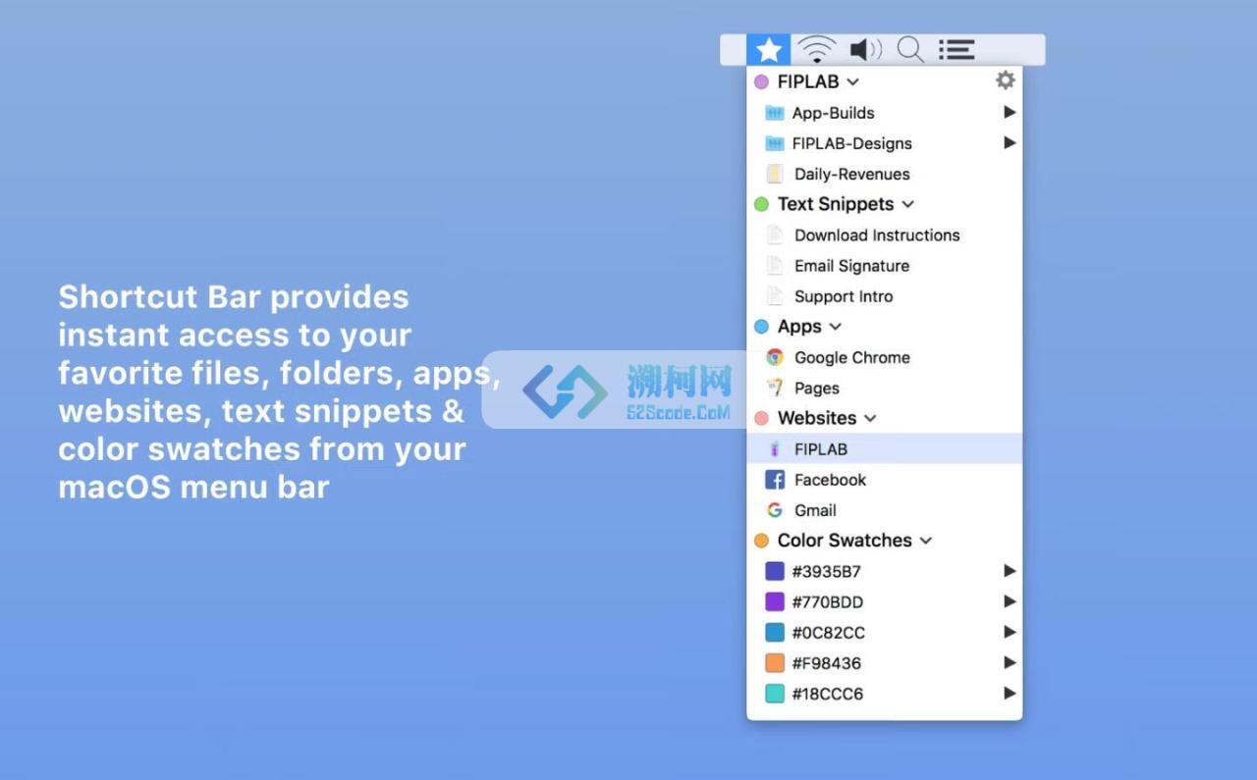Image resolution: width=1257 pixels, height=780 pixels.
Task: Click green dot beside Text Snippets
Action: 761,204
